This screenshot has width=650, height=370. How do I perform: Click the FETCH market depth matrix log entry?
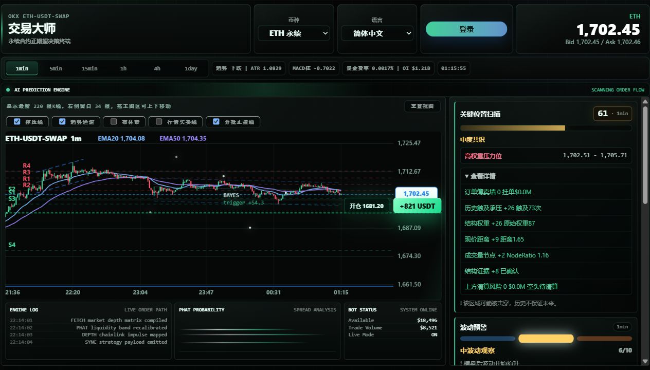88,320
